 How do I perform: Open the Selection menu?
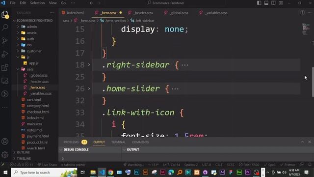[x=37, y=3]
